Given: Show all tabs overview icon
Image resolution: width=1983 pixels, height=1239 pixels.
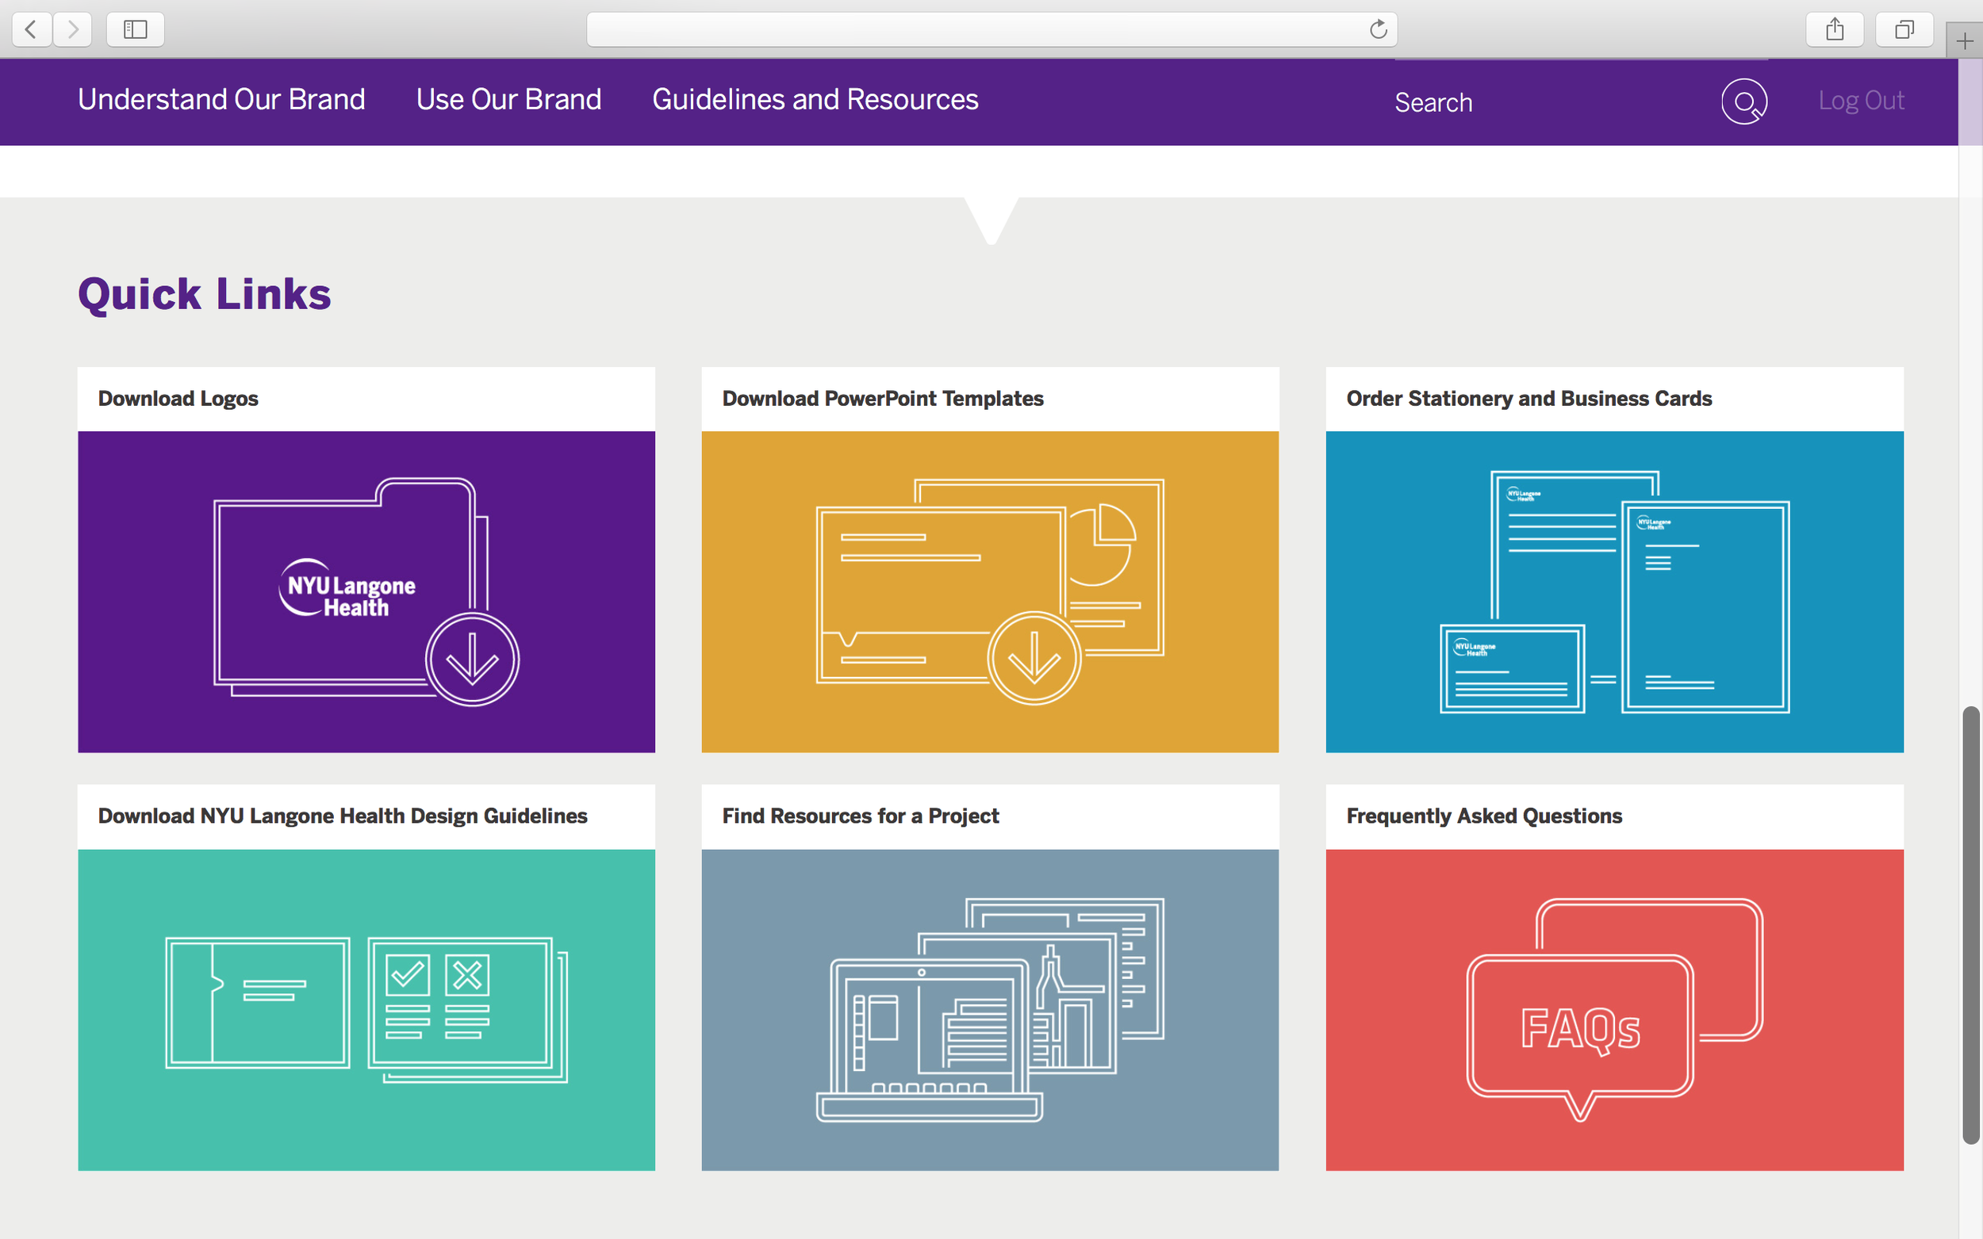Looking at the screenshot, I should click(1904, 29).
